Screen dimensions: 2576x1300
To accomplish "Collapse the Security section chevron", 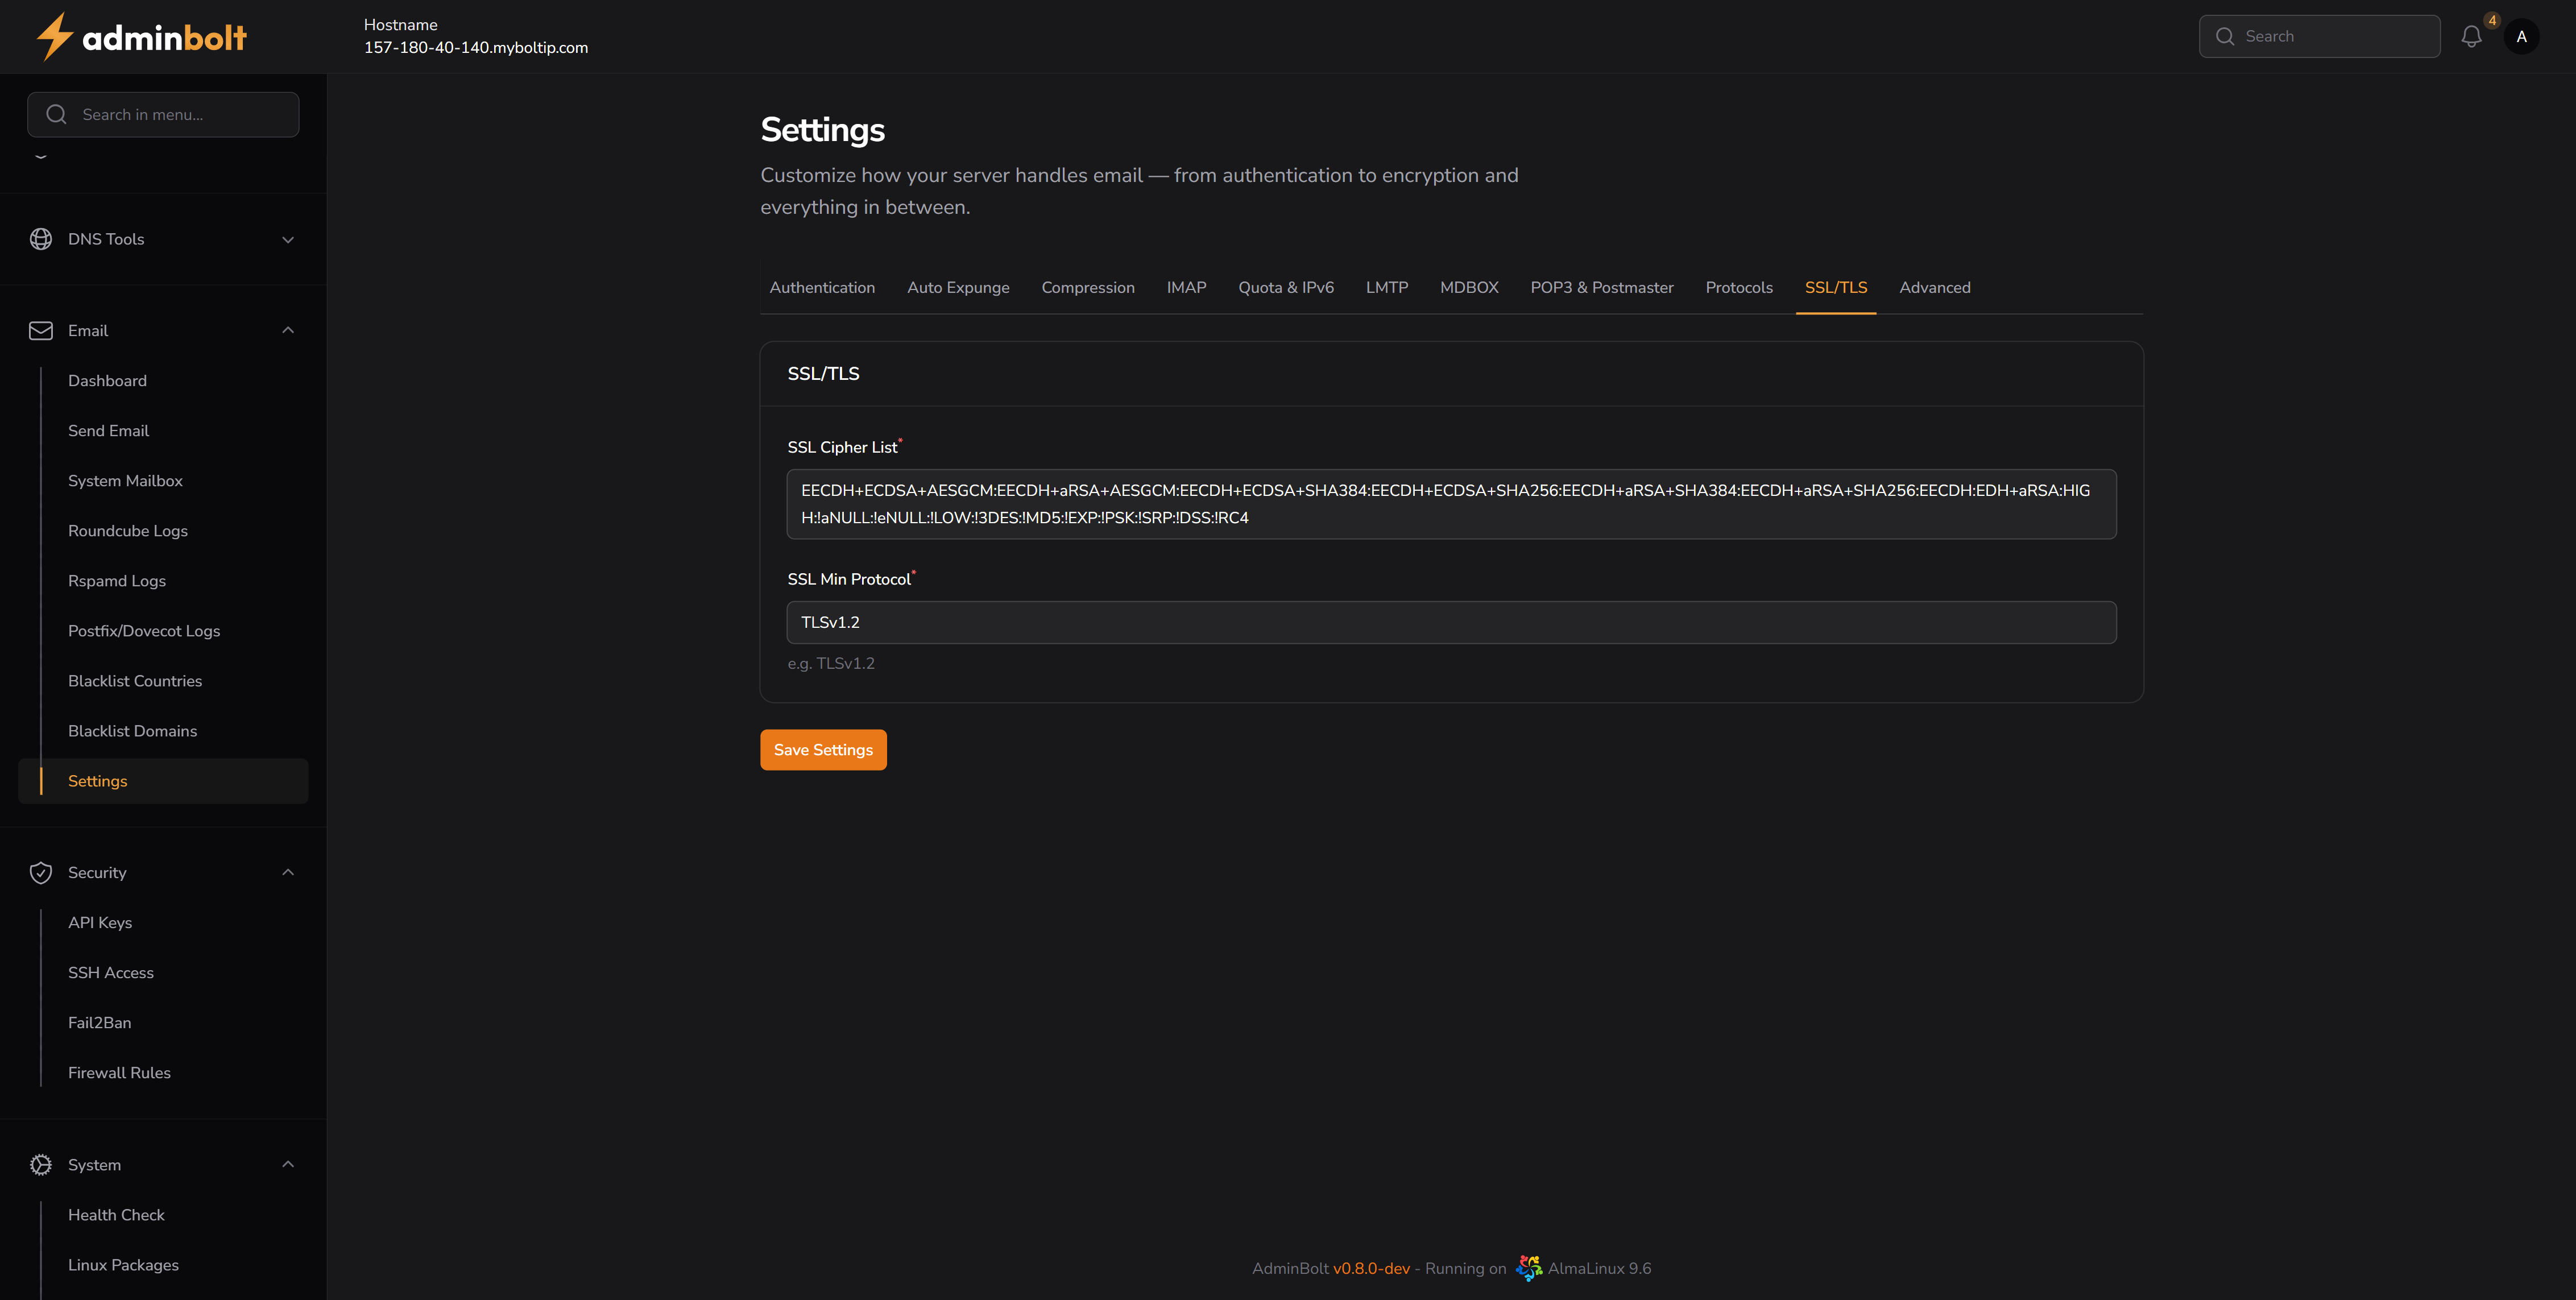I will pos(288,873).
